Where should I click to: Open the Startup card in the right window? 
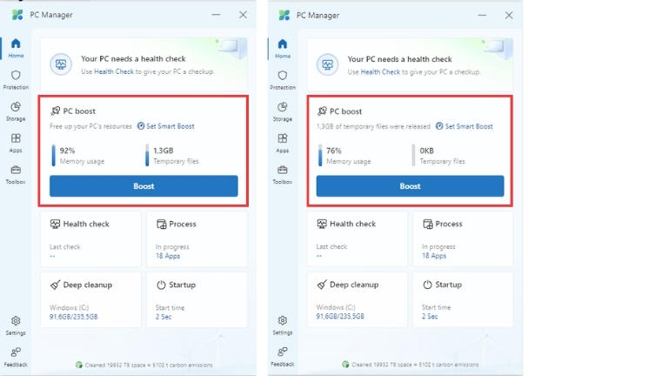coord(463,299)
